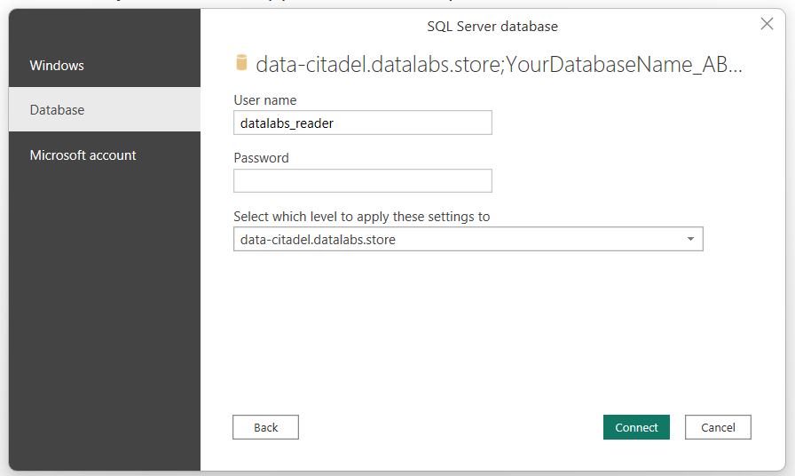Screen dimensions: 795x476
Task: Click the 'SQL Server database' title text
Action: (x=492, y=27)
